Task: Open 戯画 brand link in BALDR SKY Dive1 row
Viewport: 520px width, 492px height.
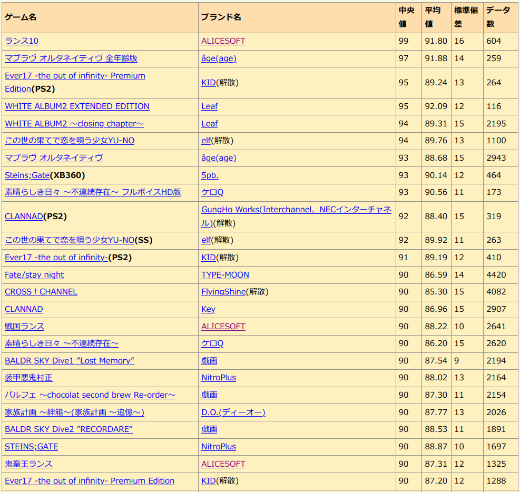Action: (209, 361)
